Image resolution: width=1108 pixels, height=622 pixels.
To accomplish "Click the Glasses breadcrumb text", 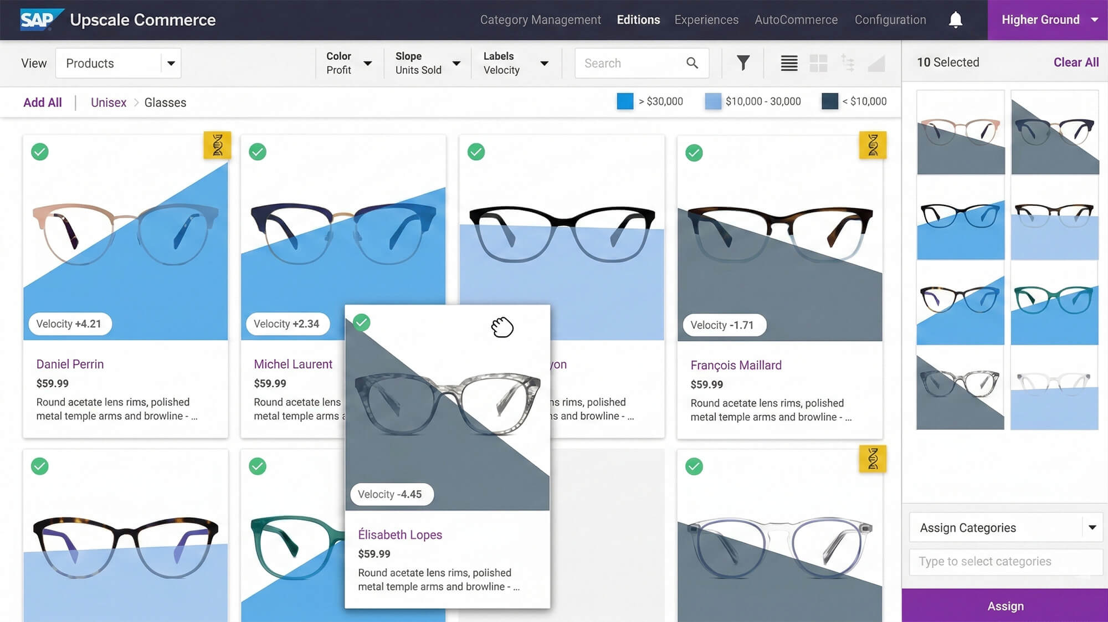I will (165, 102).
